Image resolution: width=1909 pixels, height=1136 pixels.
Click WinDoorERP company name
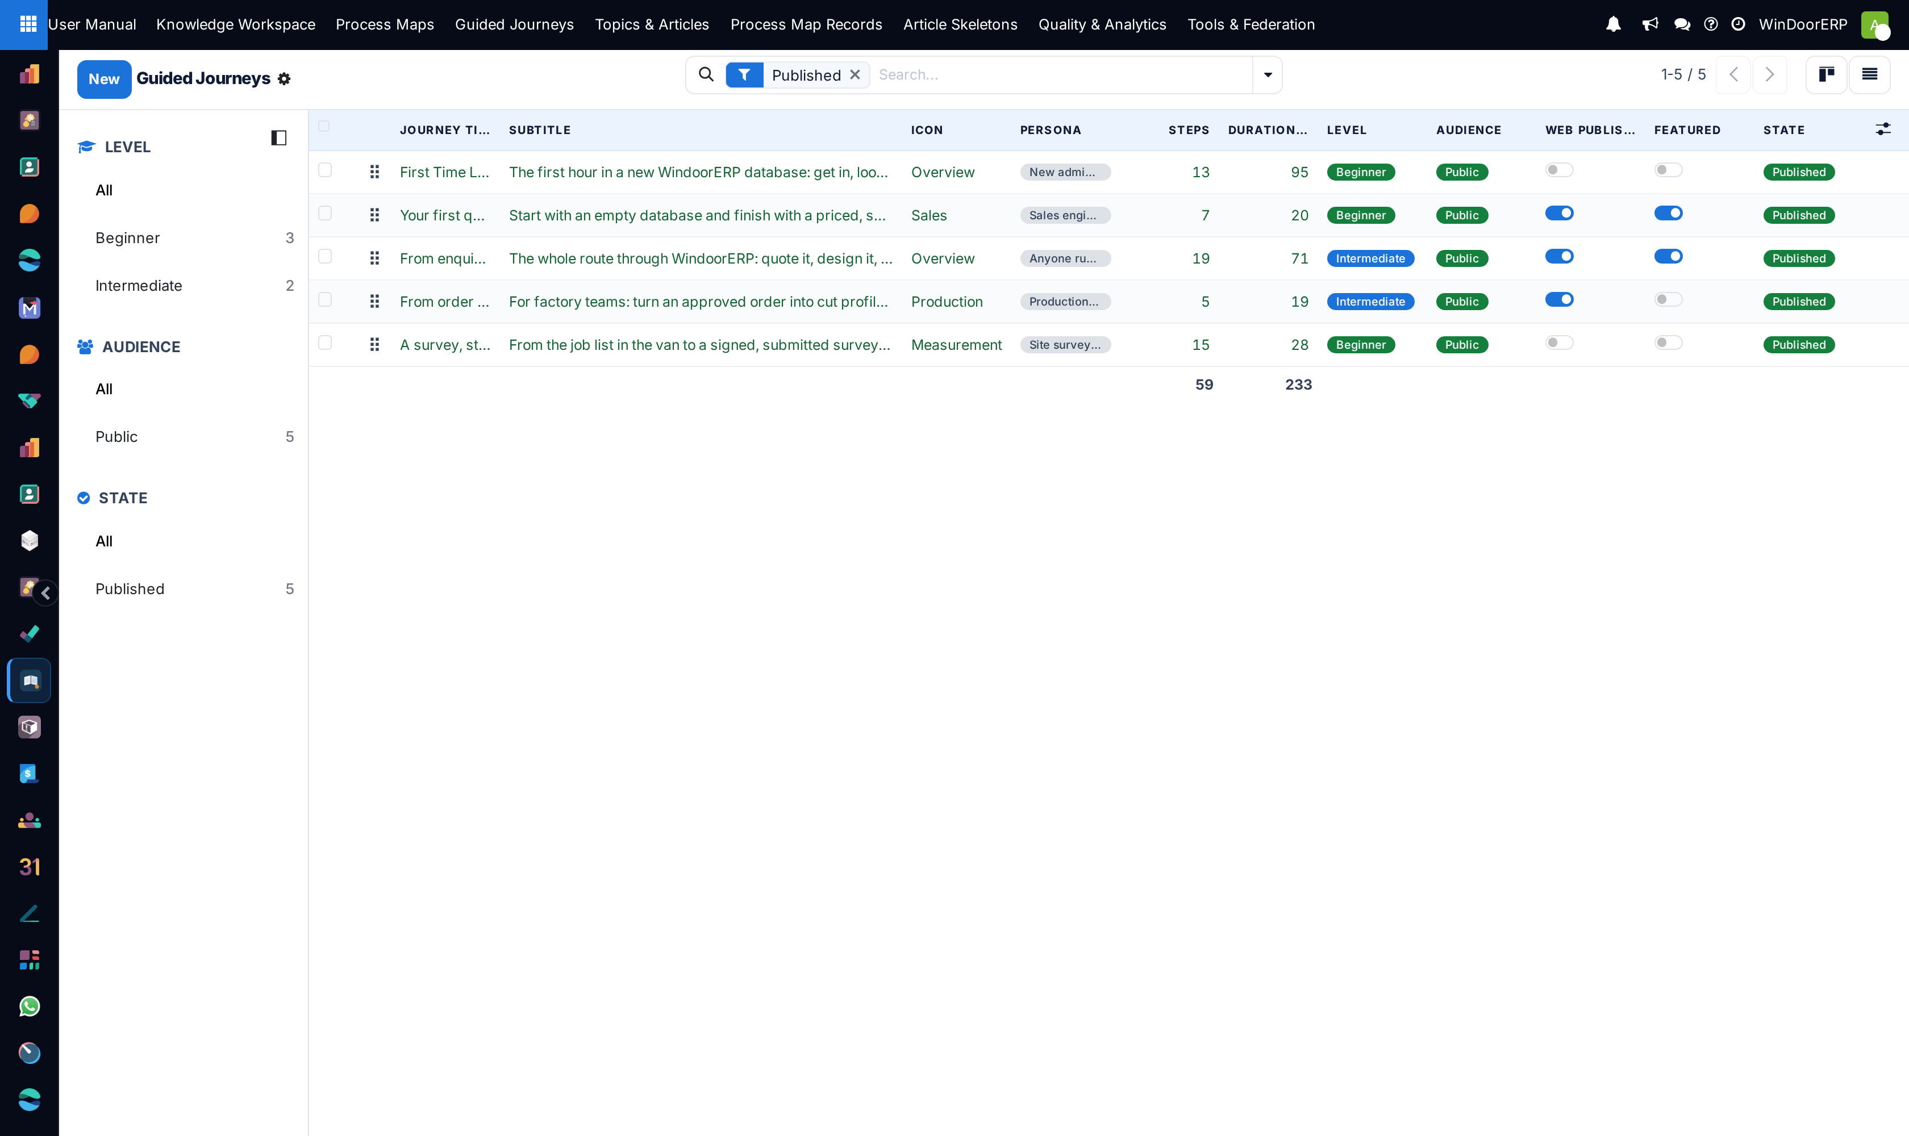pos(1803,24)
